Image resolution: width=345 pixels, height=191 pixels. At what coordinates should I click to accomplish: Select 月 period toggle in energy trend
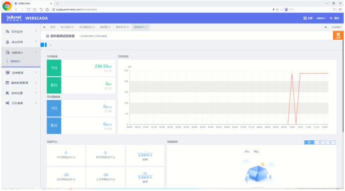click(320, 142)
